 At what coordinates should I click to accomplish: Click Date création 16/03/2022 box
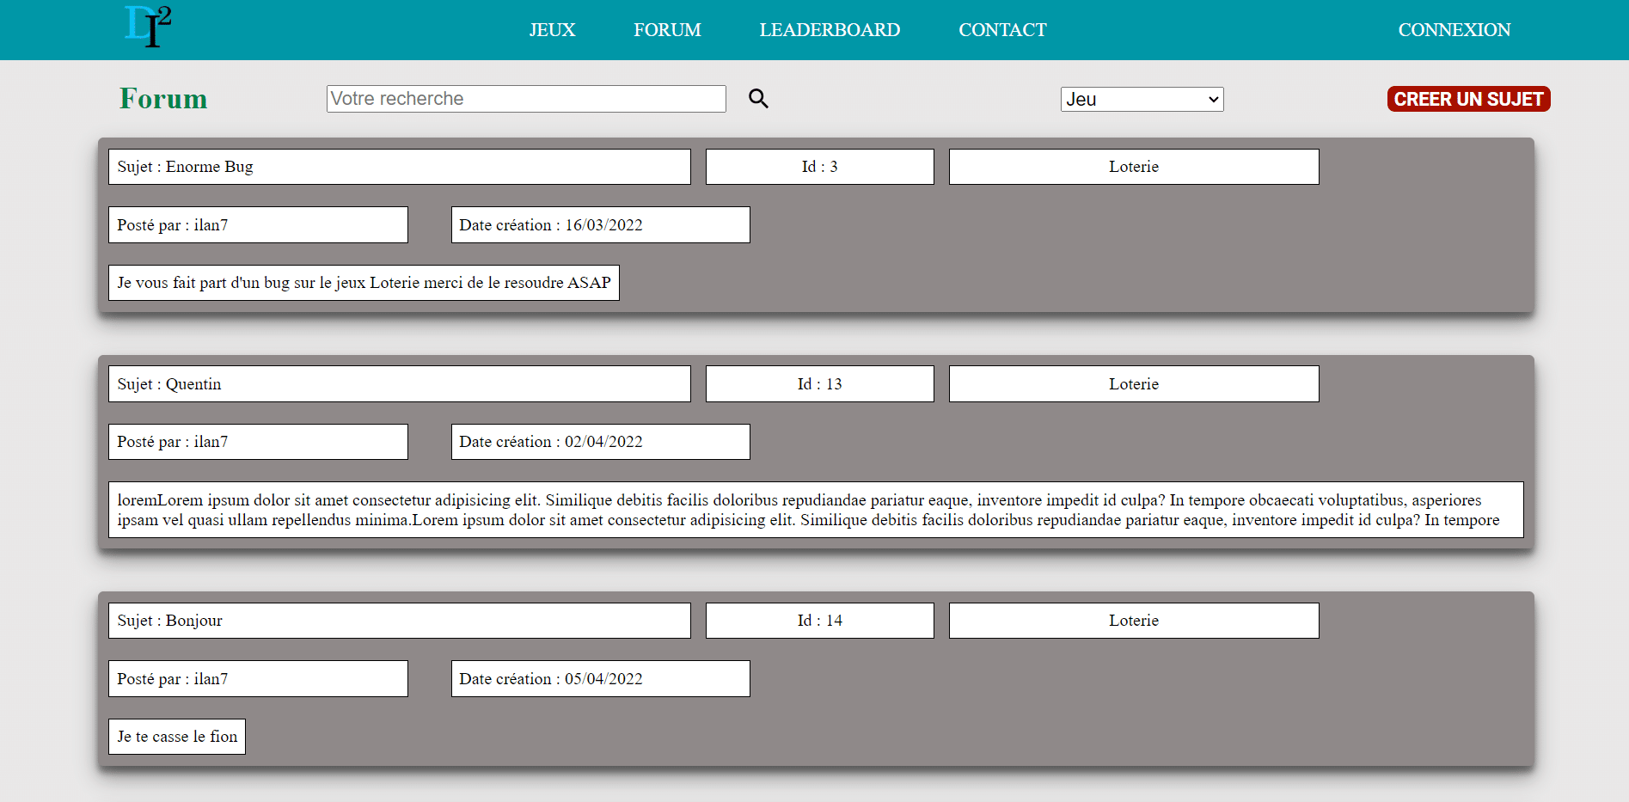pyautogui.click(x=600, y=224)
